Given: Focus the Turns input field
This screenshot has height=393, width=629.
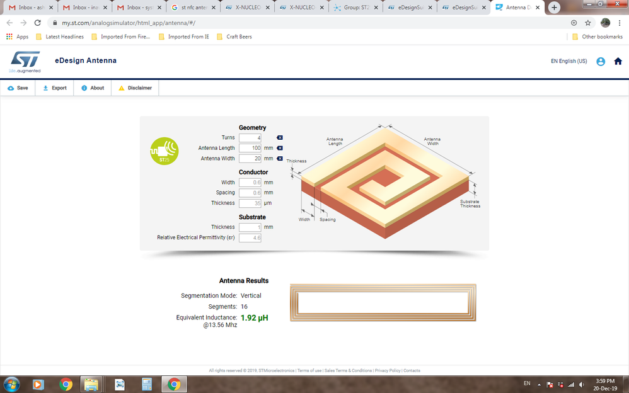Looking at the screenshot, I should [x=250, y=138].
